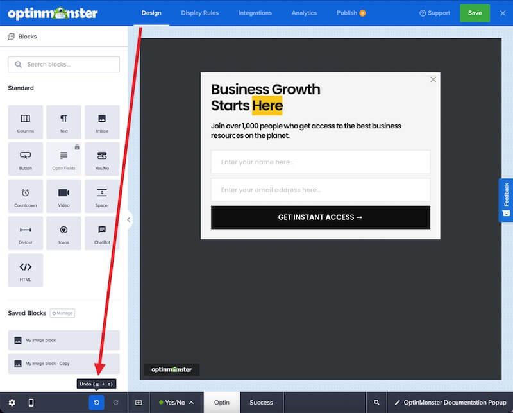This screenshot has height=413, width=513.
Task: Open the Feedback side tab
Action: (x=506, y=200)
